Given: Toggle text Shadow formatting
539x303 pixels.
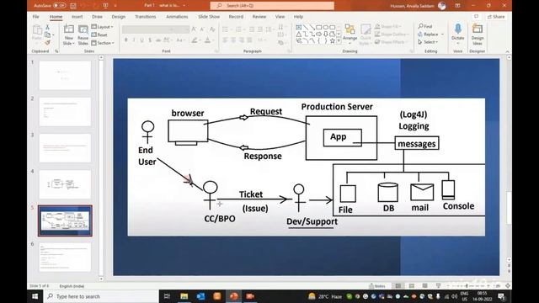Looking at the screenshot, I should pyautogui.click(x=150, y=40).
